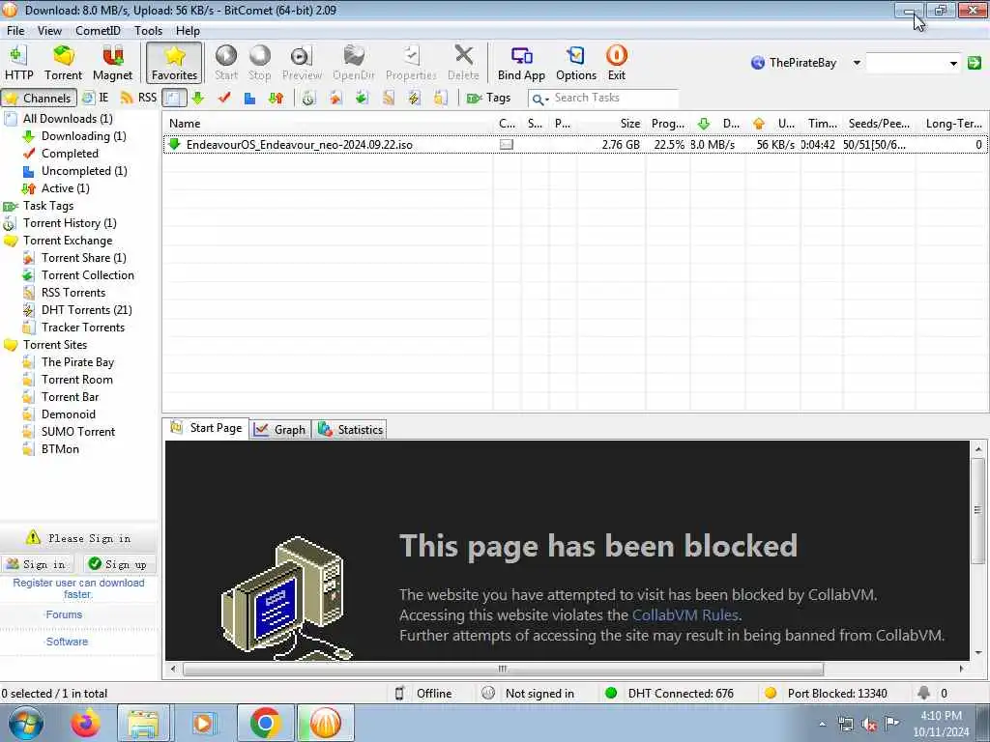This screenshot has height=742, width=990.
Task: Select Completed in sidebar
Action: tap(70, 154)
